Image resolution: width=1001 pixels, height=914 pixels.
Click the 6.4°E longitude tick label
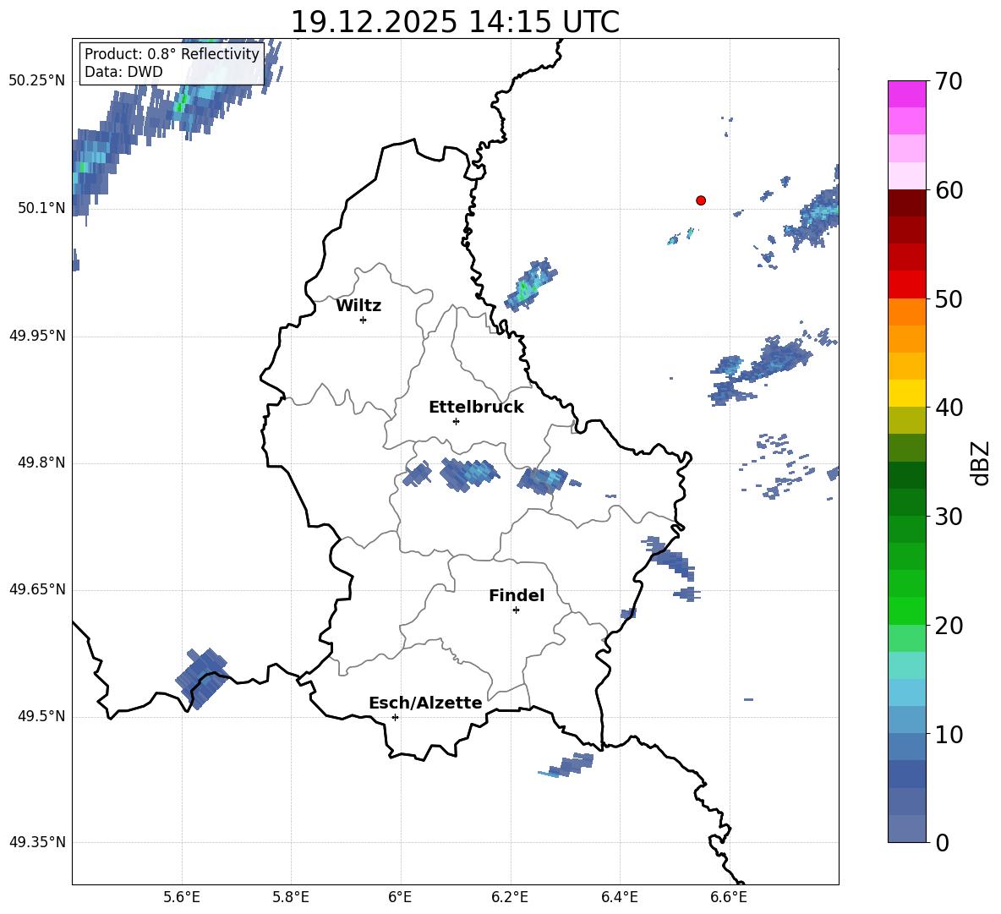tap(619, 897)
